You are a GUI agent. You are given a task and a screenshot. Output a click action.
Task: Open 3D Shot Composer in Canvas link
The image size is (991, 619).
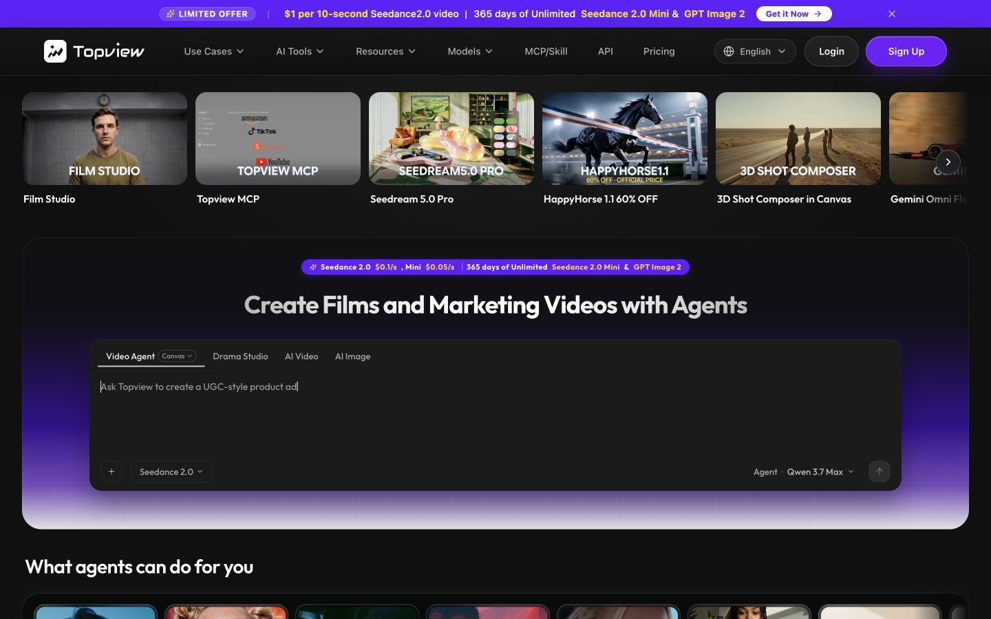tap(784, 199)
